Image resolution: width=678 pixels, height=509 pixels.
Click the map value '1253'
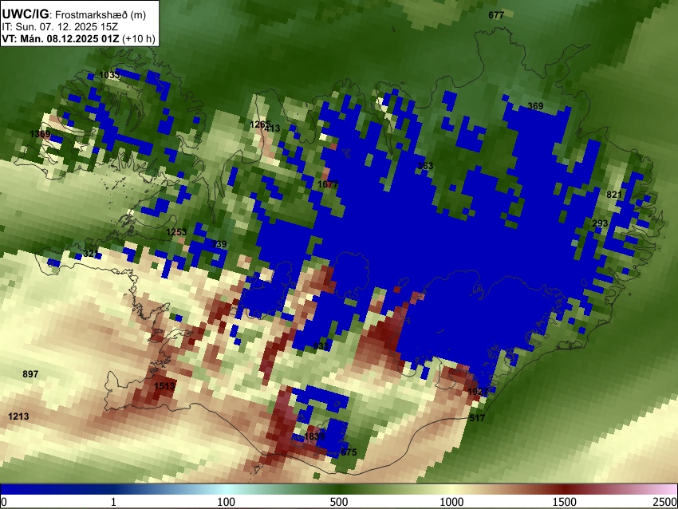tap(176, 232)
